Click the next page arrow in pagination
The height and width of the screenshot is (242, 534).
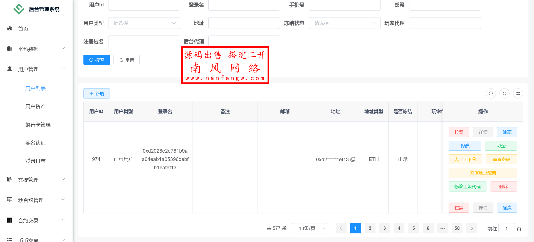tap(472, 228)
